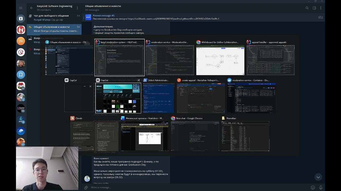Open the blue cloud avatar in sidebar
Screen dimensions: 341x191
pyautogui.click(x=21, y=131)
